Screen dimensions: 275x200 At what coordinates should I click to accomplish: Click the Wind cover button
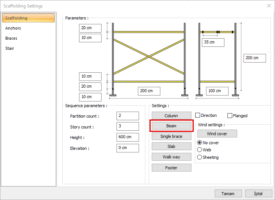[x=217, y=134]
